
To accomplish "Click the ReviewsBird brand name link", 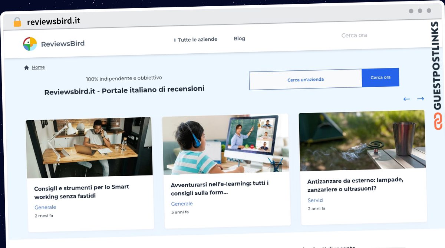I will [x=63, y=44].
